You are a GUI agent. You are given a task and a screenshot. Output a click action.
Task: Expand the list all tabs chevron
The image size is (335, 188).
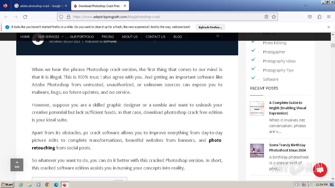pos(305,6)
